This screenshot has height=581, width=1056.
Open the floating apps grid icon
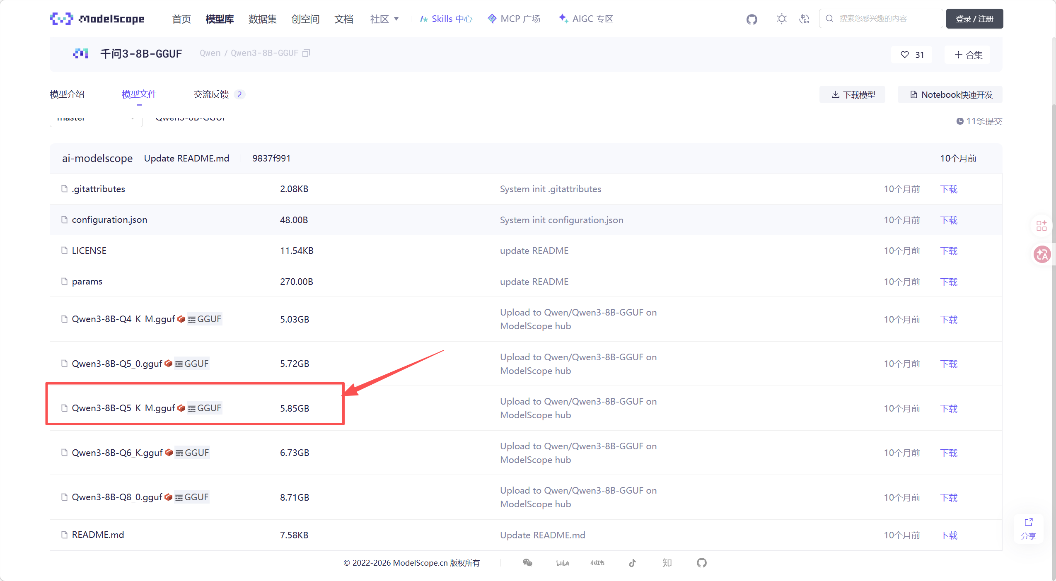click(1042, 226)
